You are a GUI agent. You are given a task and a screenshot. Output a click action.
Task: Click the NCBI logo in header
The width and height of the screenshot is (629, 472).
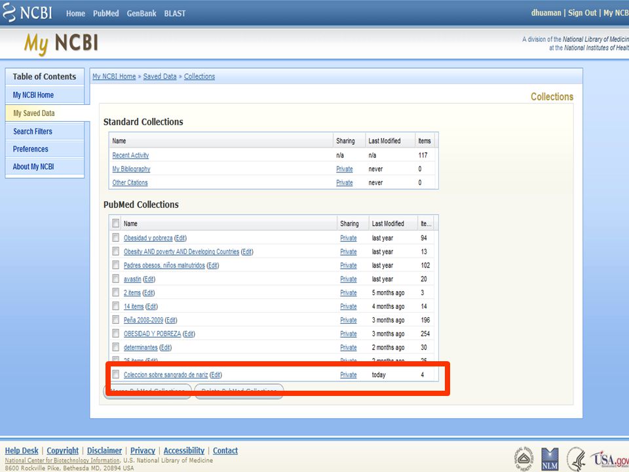point(28,13)
